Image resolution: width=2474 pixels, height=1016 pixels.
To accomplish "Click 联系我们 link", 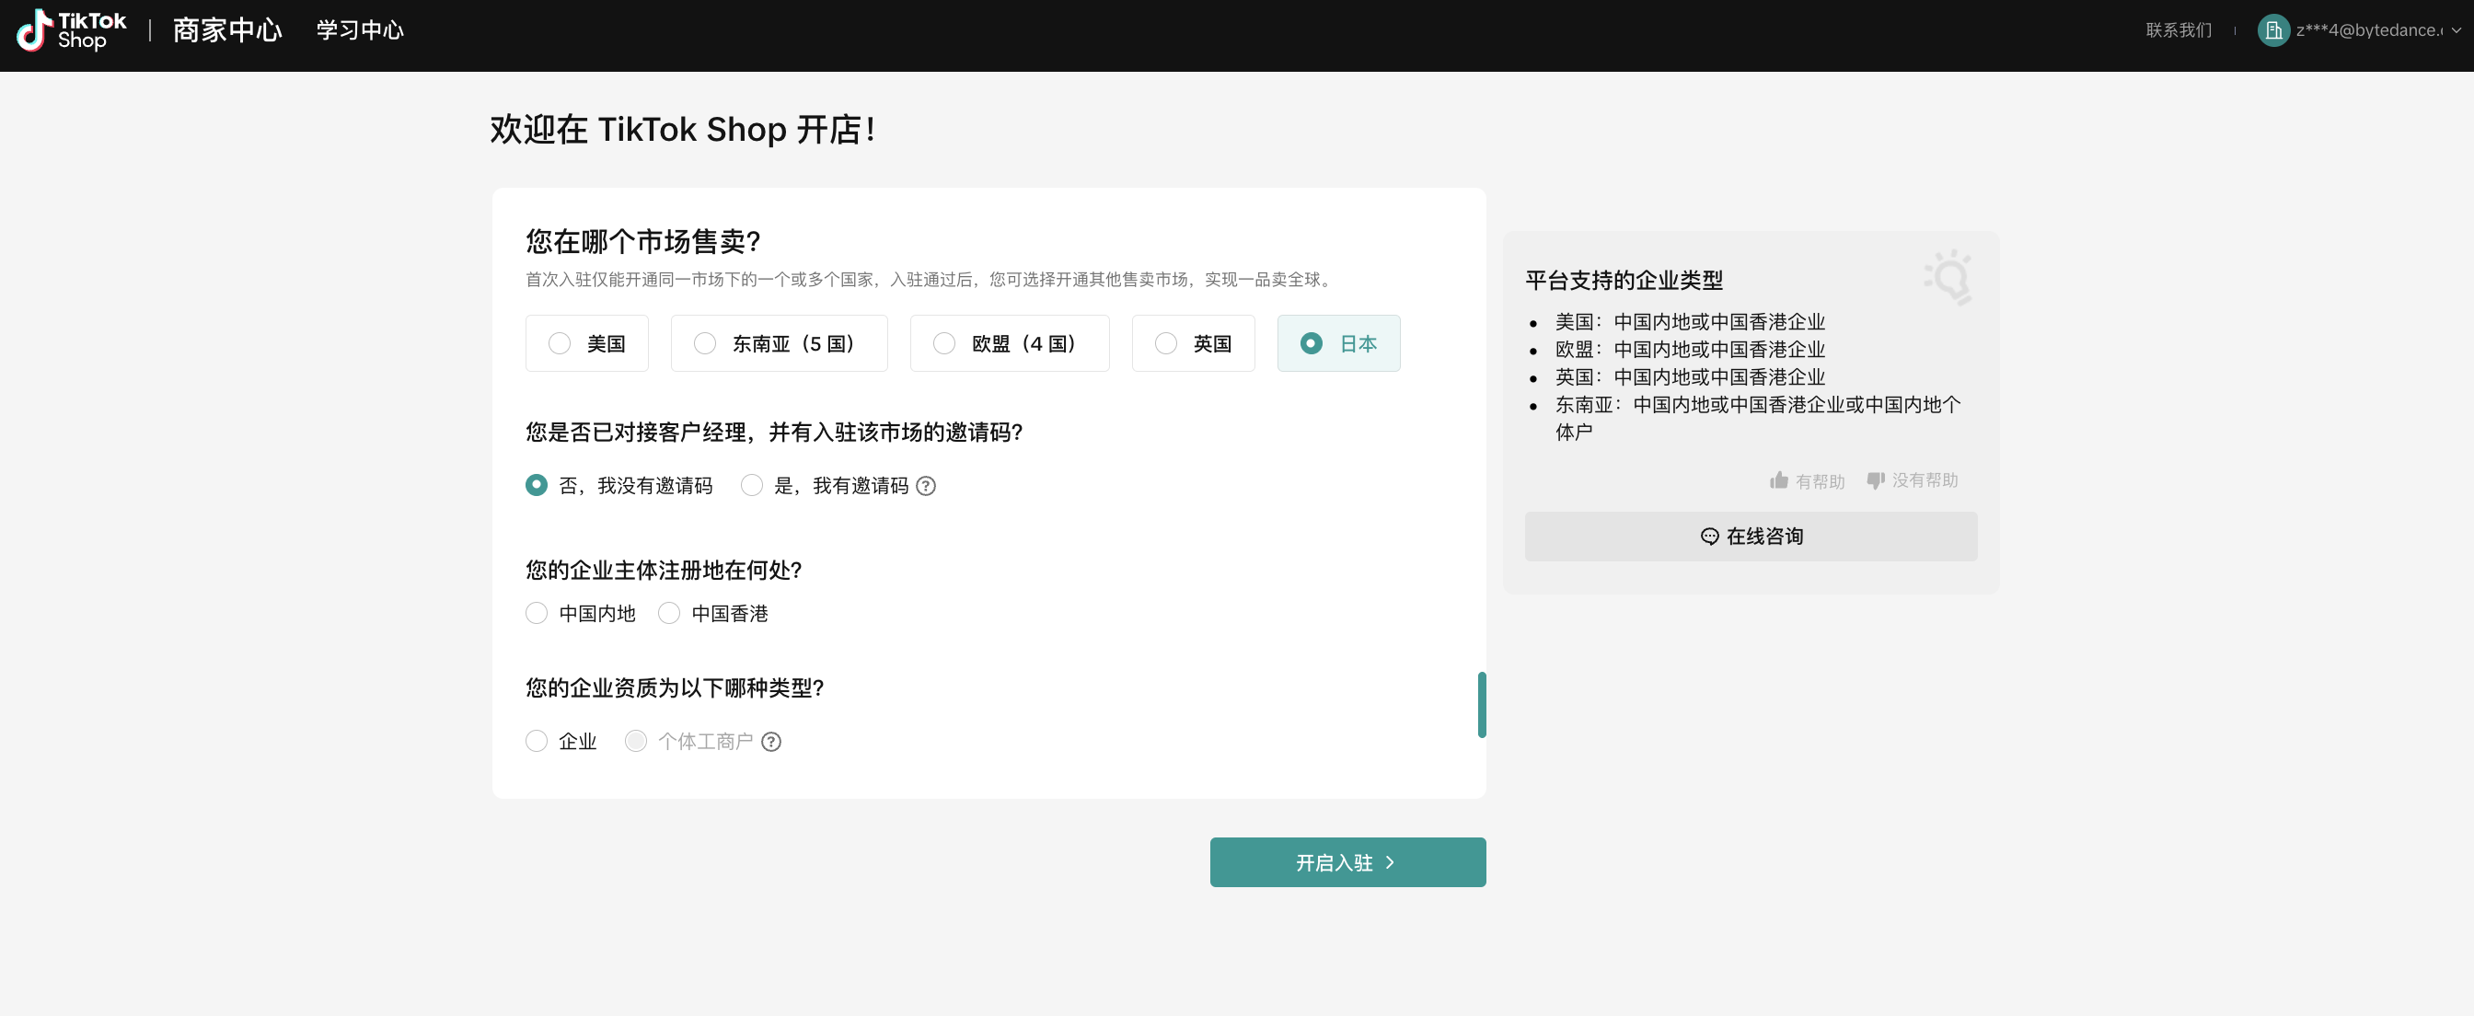I will coord(2179,30).
